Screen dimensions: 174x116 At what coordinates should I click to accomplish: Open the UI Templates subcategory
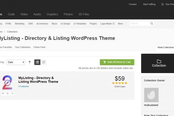click(x=80, y=24)
